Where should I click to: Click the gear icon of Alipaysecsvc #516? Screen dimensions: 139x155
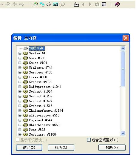point(25,115)
